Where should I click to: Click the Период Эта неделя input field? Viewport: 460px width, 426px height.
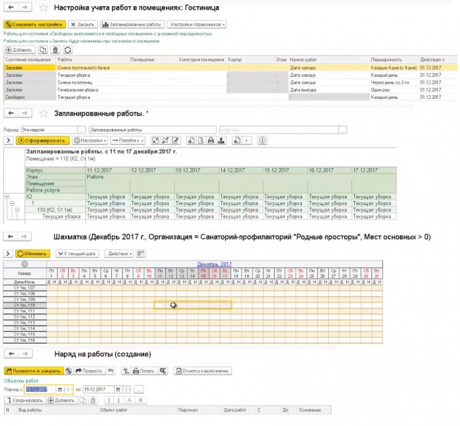(x=49, y=130)
